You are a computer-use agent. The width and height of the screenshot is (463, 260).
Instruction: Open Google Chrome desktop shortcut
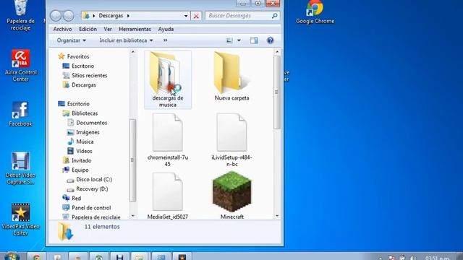[315, 12]
